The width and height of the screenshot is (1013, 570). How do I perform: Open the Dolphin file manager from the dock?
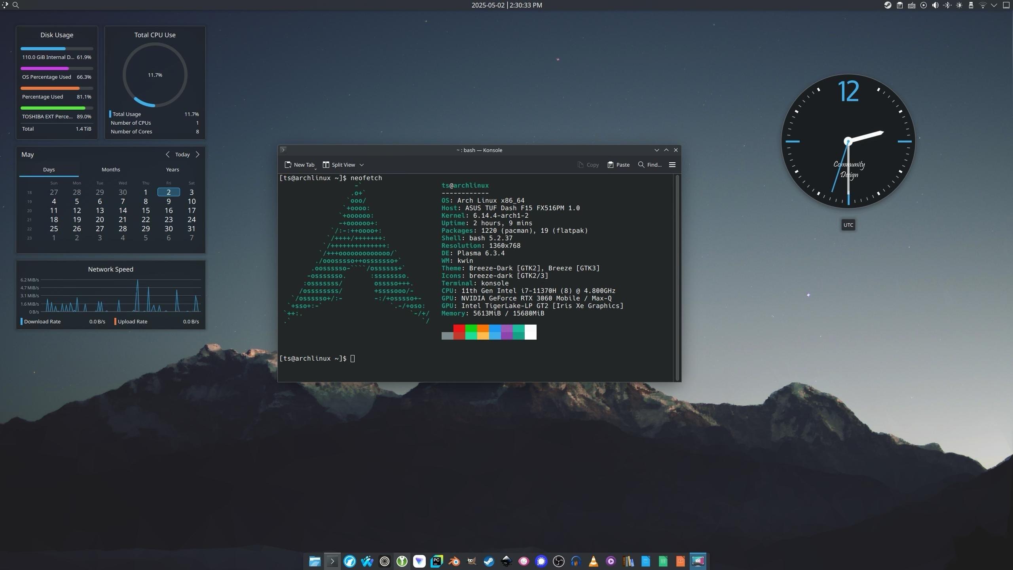point(315,561)
